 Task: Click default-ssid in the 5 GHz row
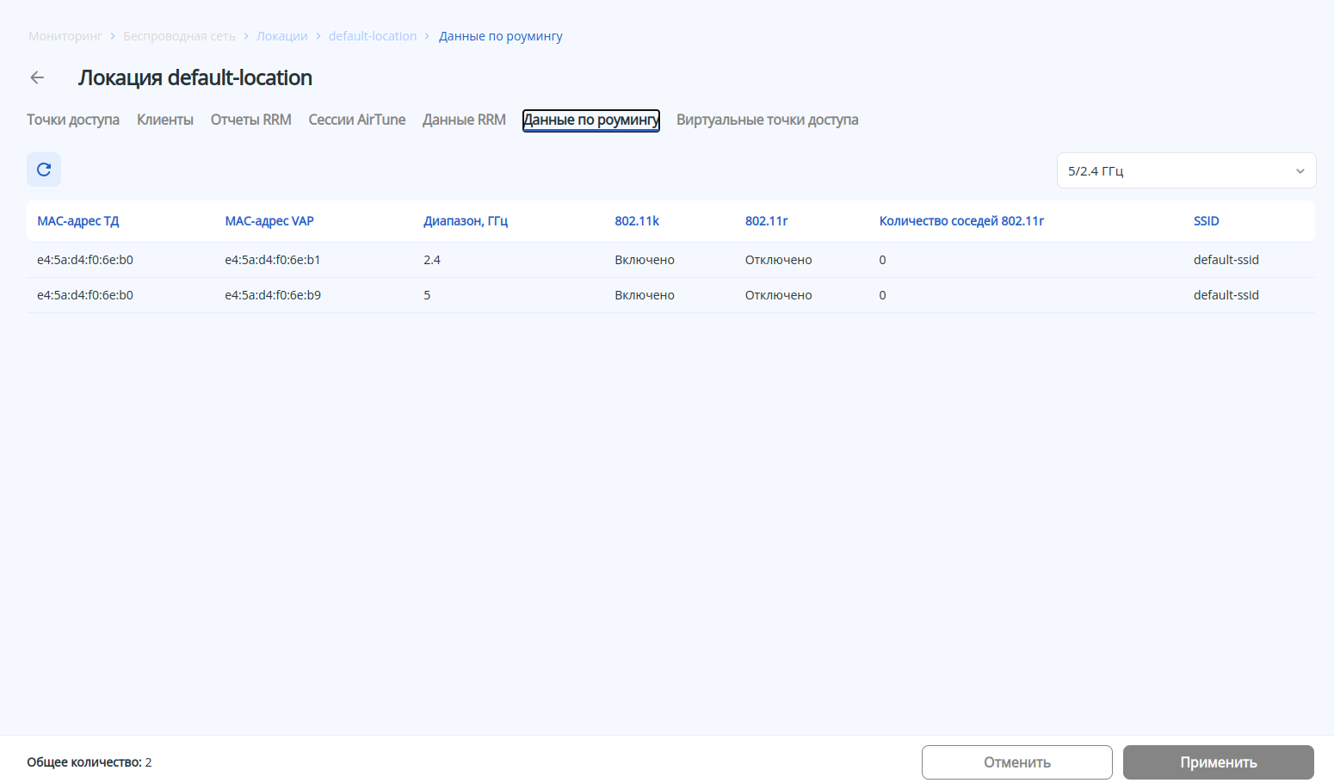1226,295
